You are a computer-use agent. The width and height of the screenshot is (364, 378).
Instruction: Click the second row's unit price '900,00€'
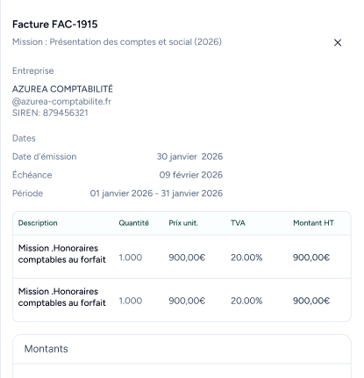187,301
